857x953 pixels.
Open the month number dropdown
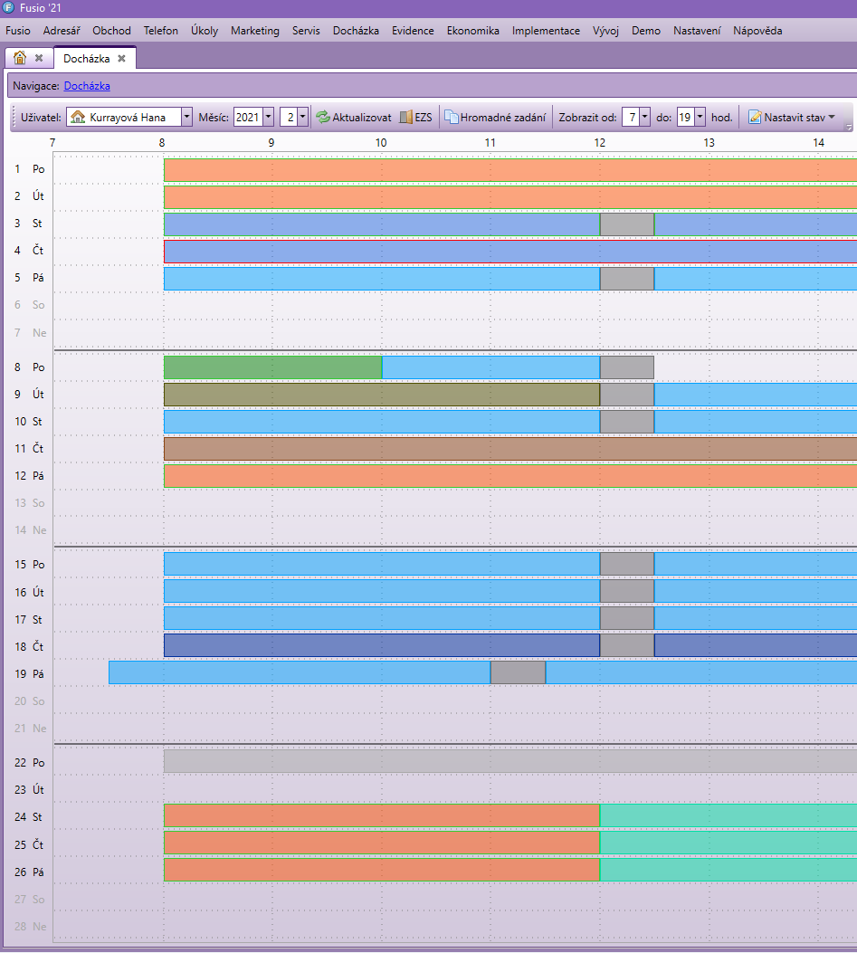coord(302,117)
